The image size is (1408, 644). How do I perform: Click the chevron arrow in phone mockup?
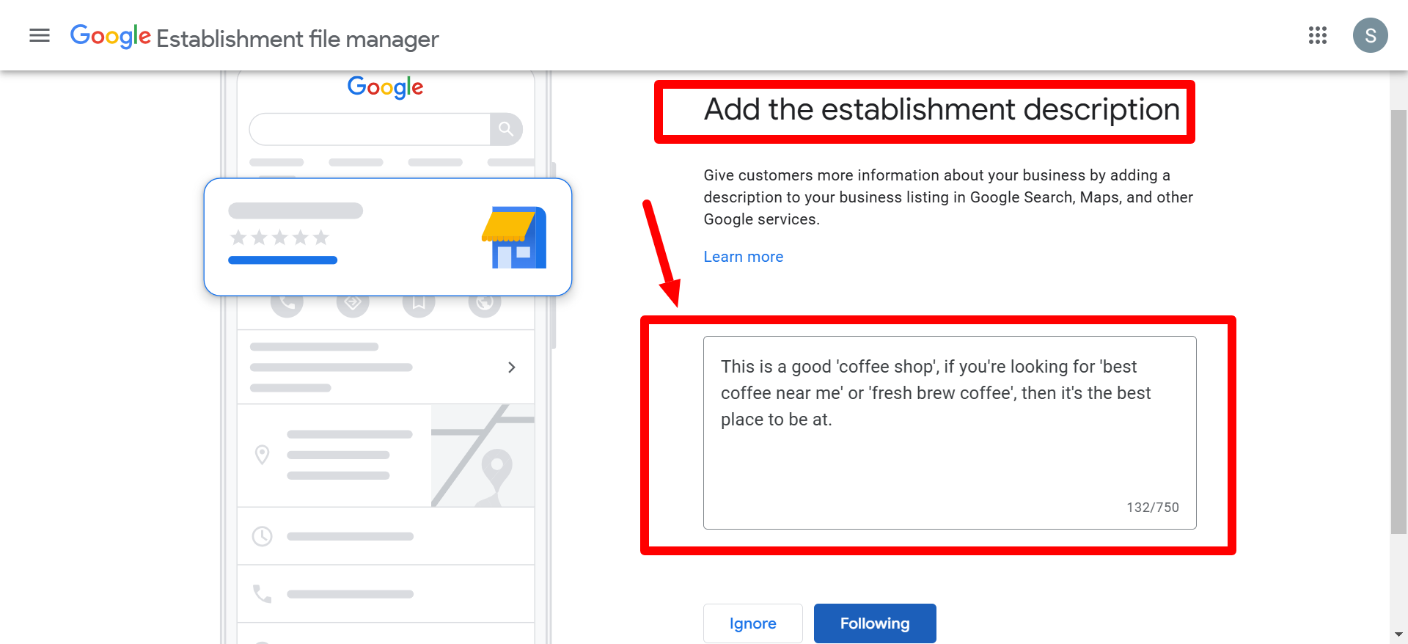coord(512,367)
